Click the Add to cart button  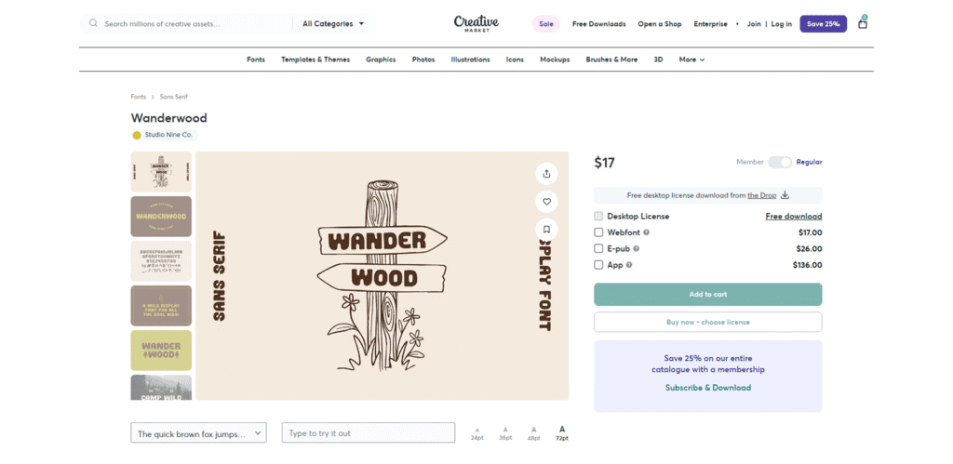[x=707, y=294]
